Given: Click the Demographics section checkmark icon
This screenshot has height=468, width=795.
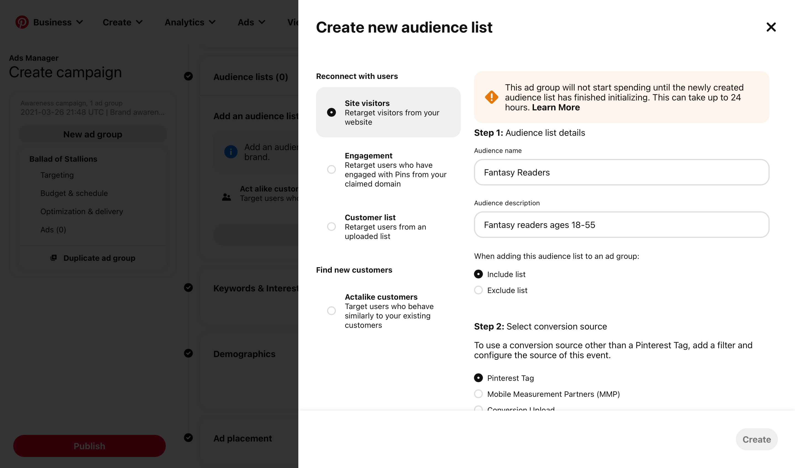Looking at the screenshot, I should pyautogui.click(x=188, y=353).
